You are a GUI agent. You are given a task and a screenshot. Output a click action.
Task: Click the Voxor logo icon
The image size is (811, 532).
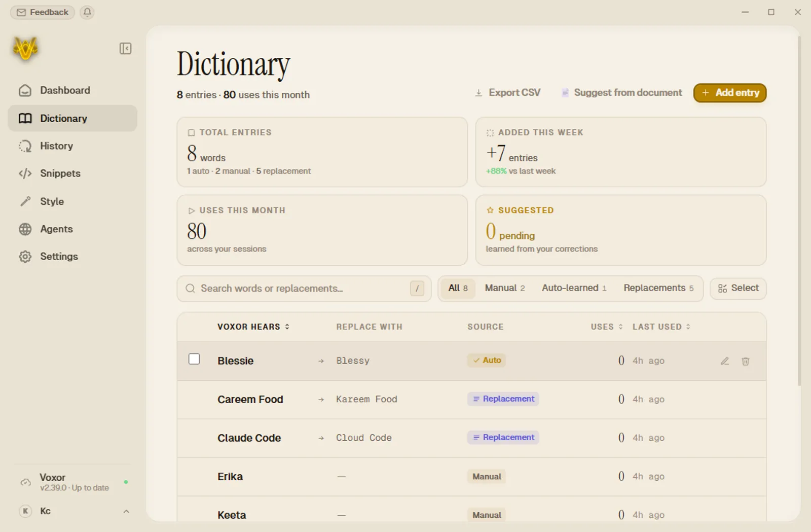[x=26, y=49]
